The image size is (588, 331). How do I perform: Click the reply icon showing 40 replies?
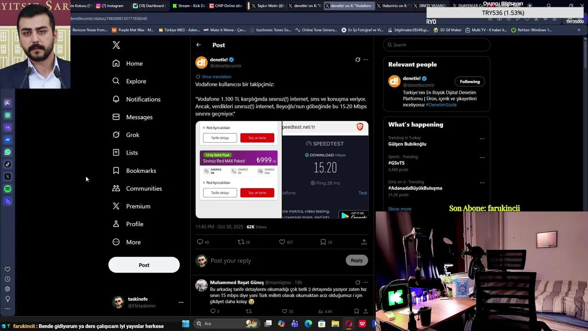(x=200, y=242)
